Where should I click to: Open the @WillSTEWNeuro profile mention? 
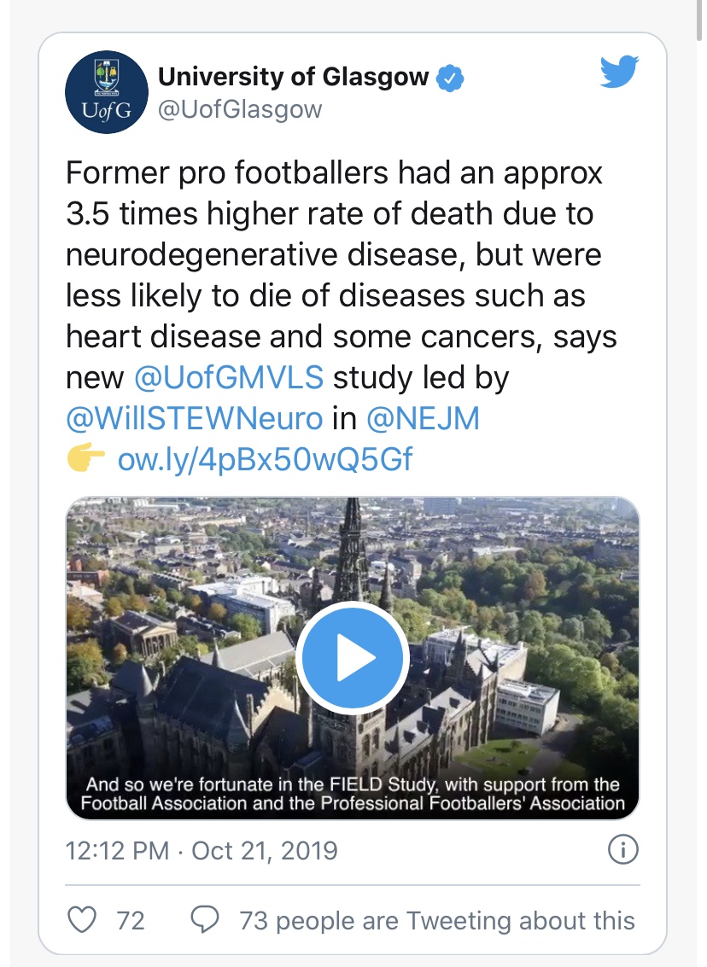[195, 419]
